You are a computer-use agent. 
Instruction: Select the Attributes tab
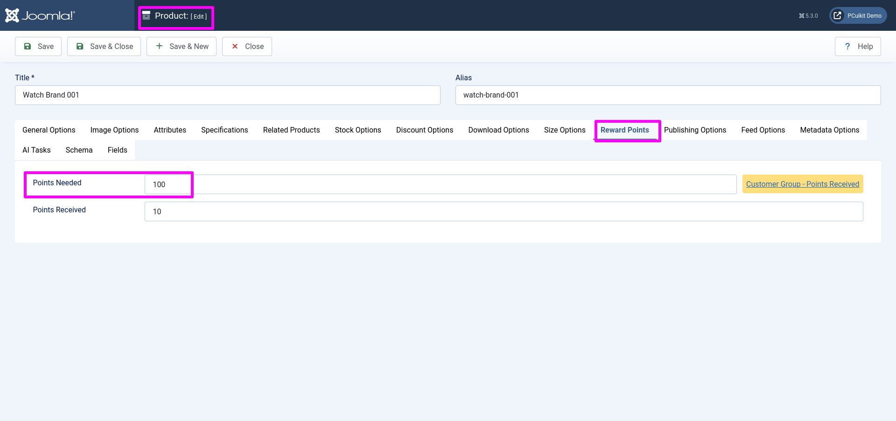(x=170, y=130)
